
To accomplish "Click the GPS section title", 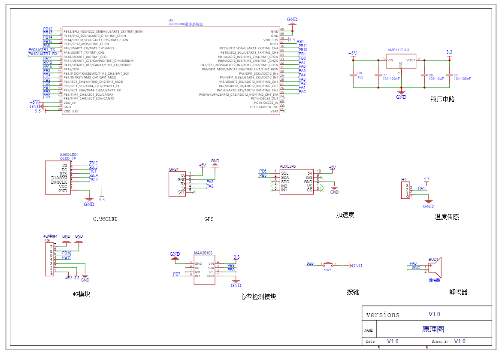I will [209, 219].
